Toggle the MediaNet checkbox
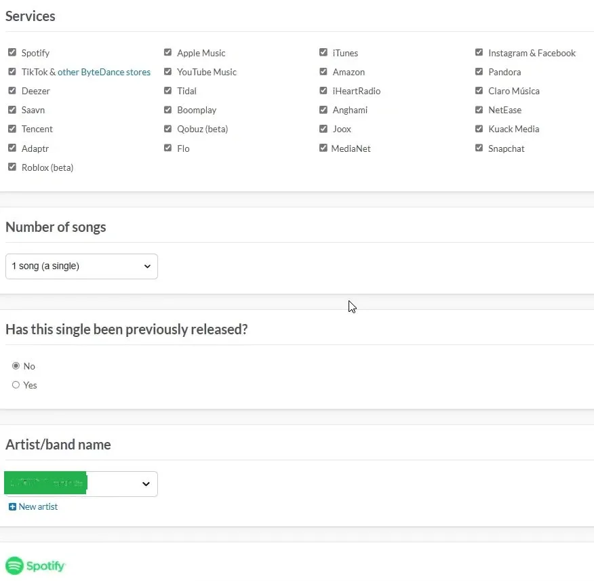594x581 pixels. (x=323, y=148)
